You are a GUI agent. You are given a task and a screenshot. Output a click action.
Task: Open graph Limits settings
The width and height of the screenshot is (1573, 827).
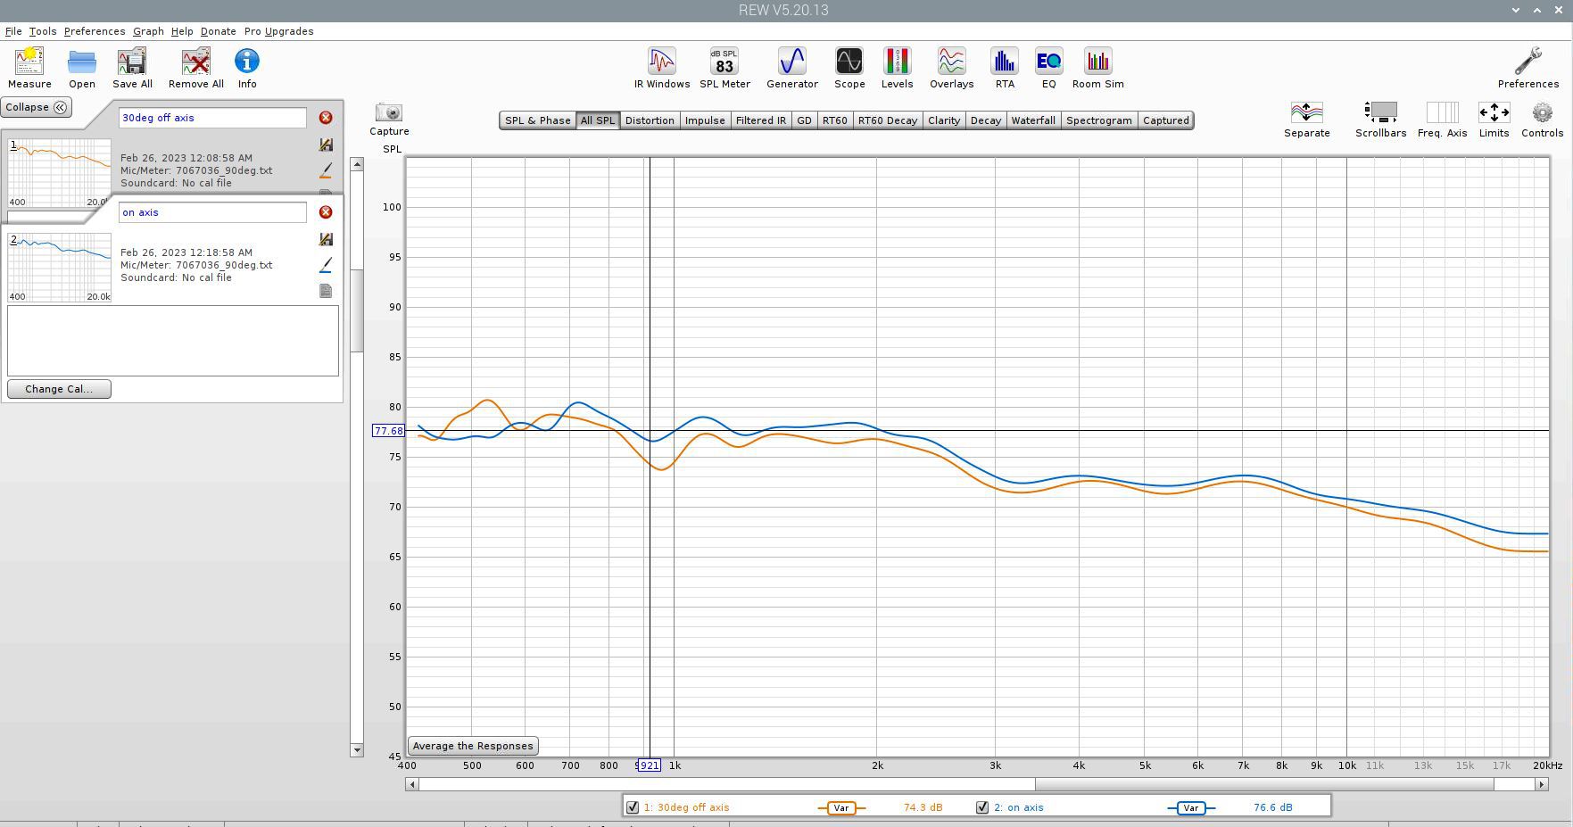pyautogui.click(x=1494, y=113)
